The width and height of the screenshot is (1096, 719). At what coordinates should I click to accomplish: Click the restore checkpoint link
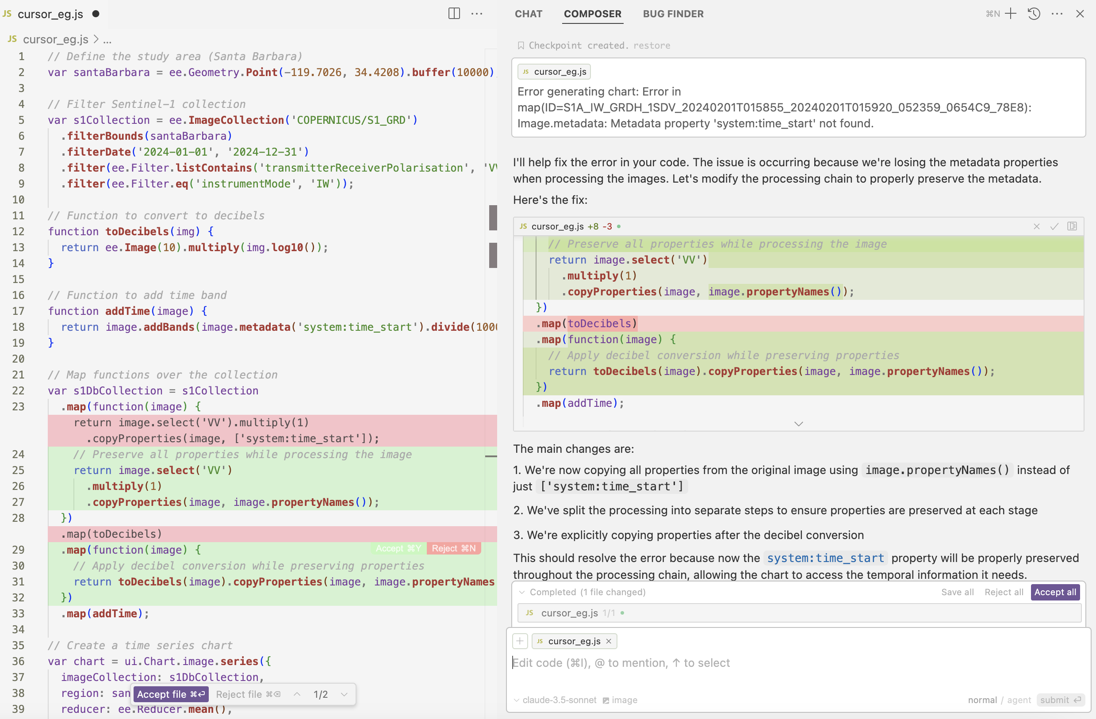click(651, 46)
